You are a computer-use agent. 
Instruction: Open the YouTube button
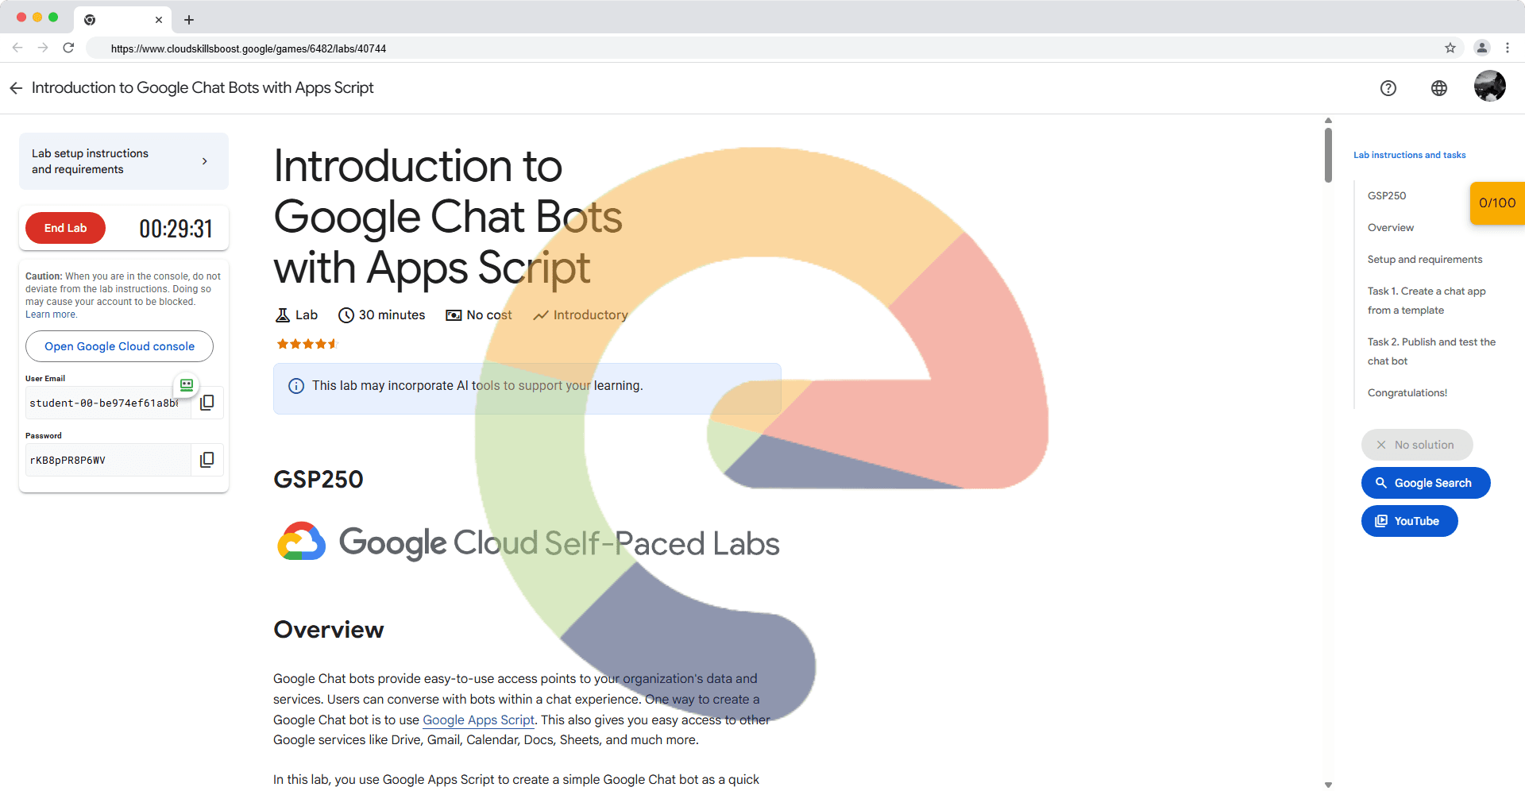click(x=1409, y=521)
